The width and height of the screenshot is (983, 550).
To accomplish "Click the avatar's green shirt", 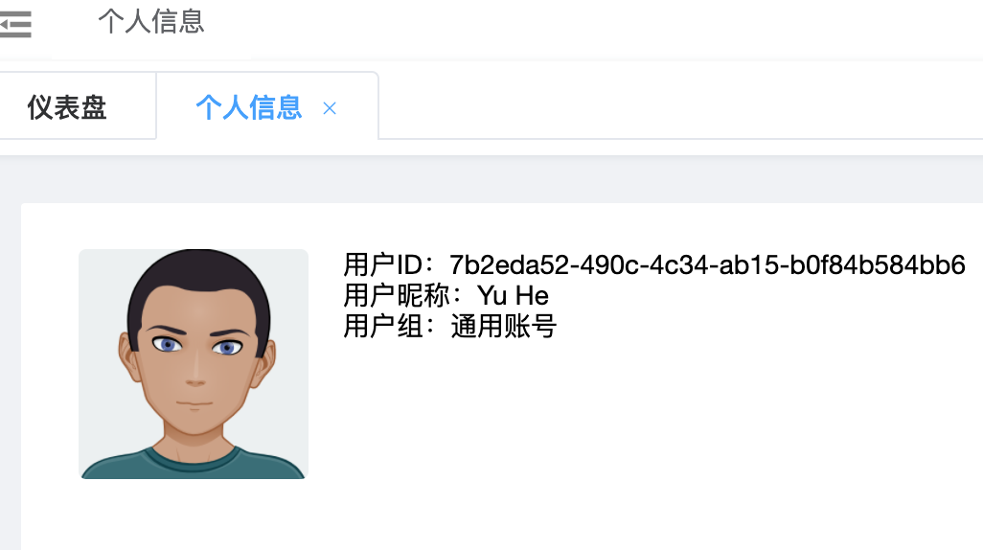I will (194, 464).
